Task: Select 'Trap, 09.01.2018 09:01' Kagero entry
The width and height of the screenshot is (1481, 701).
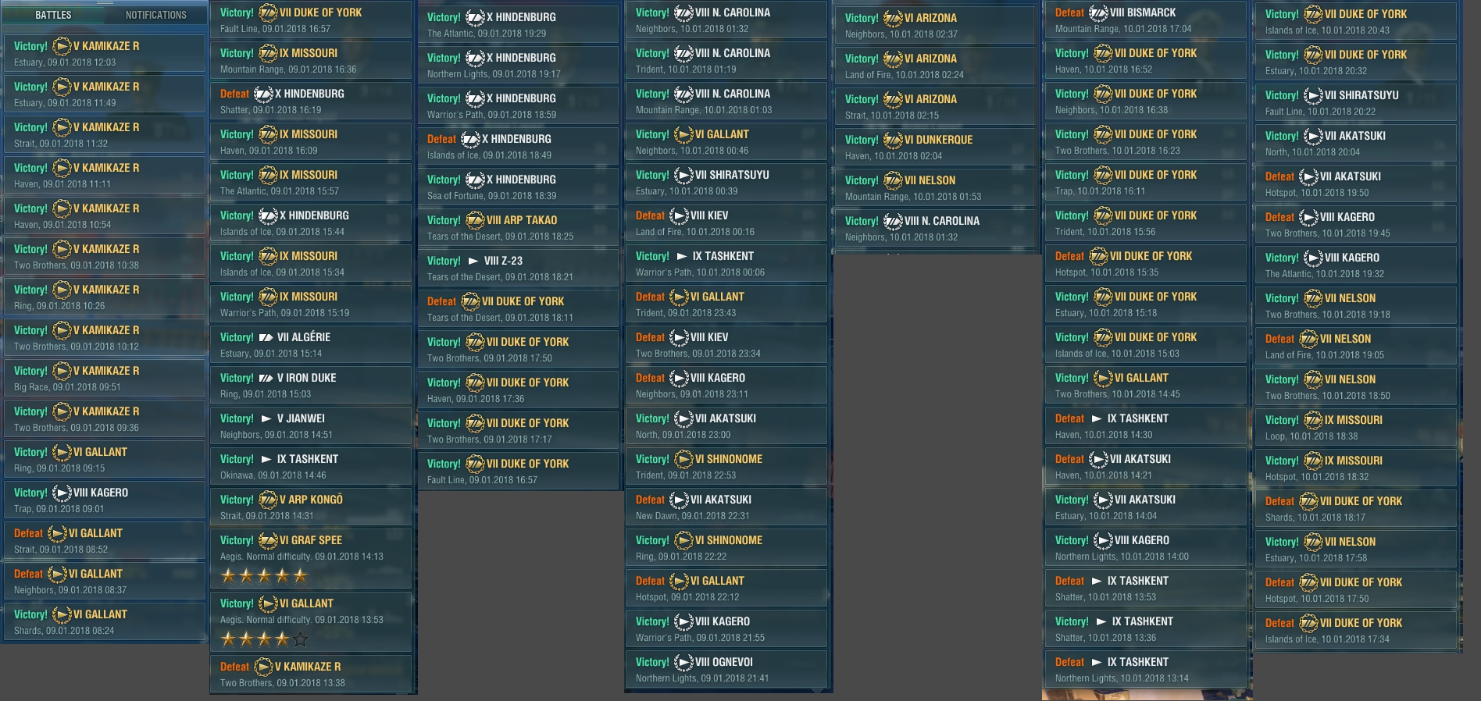Action: tap(104, 500)
